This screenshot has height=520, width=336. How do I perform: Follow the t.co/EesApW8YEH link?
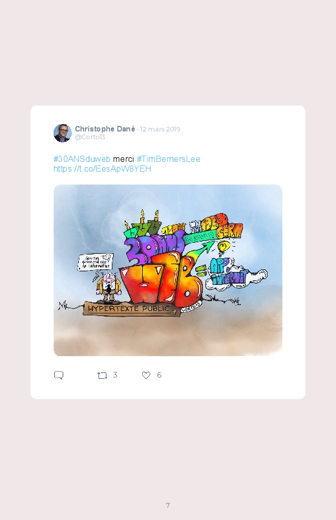(102, 169)
